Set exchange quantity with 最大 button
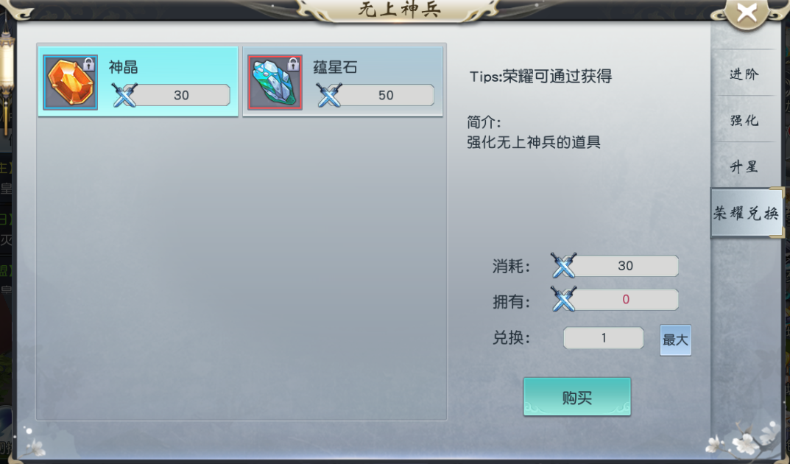The image size is (790, 464). tap(675, 340)
